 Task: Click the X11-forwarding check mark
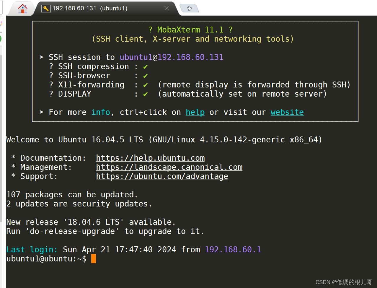tap(145, 85)
